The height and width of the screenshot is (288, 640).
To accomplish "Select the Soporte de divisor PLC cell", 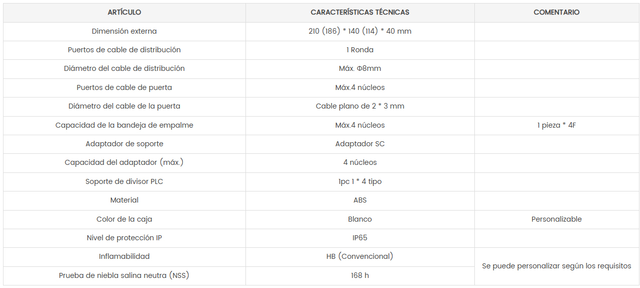I will 124,181.
